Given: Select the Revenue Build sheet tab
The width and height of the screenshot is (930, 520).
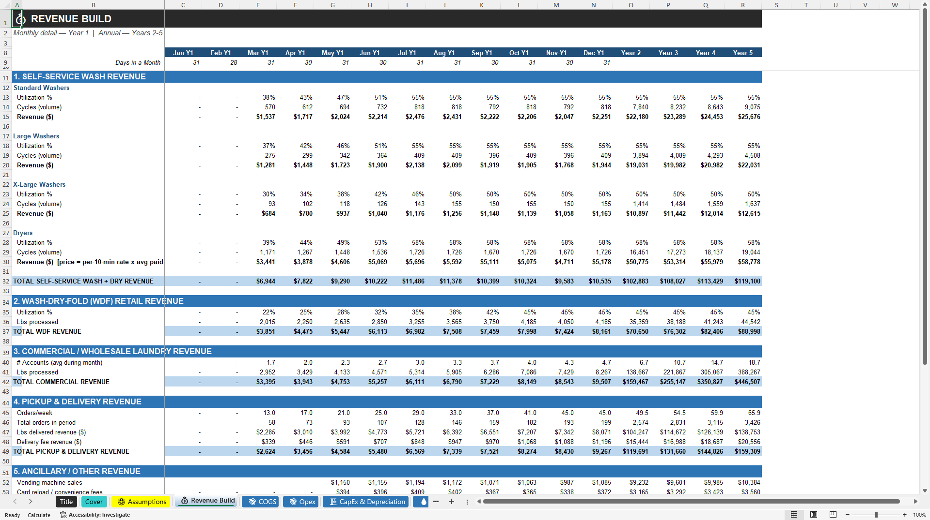Looking at the screenshot, I should click(x=207, y=501).
